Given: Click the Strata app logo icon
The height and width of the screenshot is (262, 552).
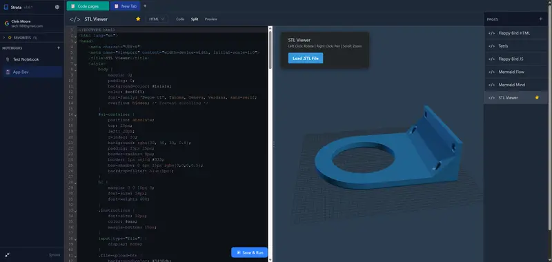Looking at the screenshot, I should click(x=6, y=7).
